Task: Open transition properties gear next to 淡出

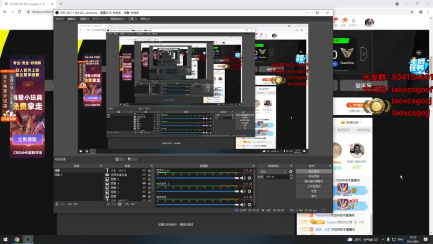Action: (x=291, y=171)
